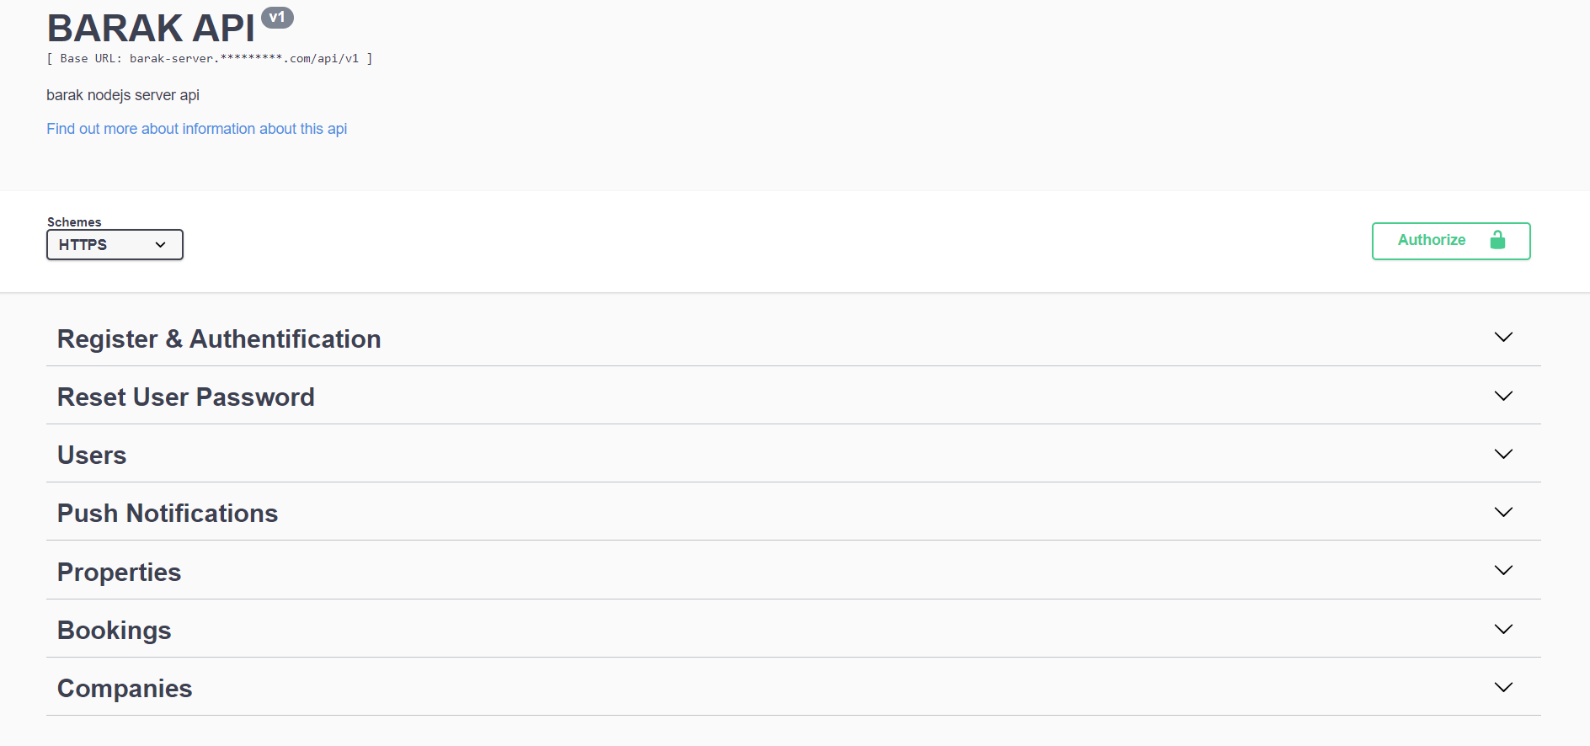Image resolution: width=1590 pixels, height=746 pixels.
Task: Expand the Companies section chevron
Action: (1503, 687)
